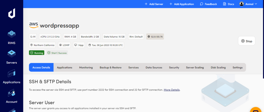This screenshot has width=264, height=112.
Task: Switch to the Services tab
Action: [134, 67]
